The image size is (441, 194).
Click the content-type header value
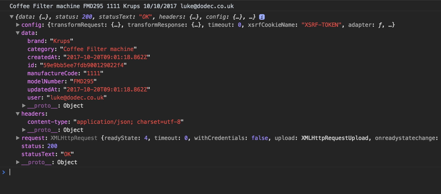pos(129,122)
